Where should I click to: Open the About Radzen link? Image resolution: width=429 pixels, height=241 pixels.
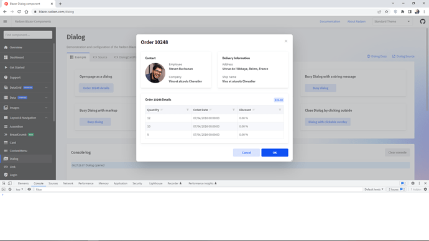coord(356,22)
